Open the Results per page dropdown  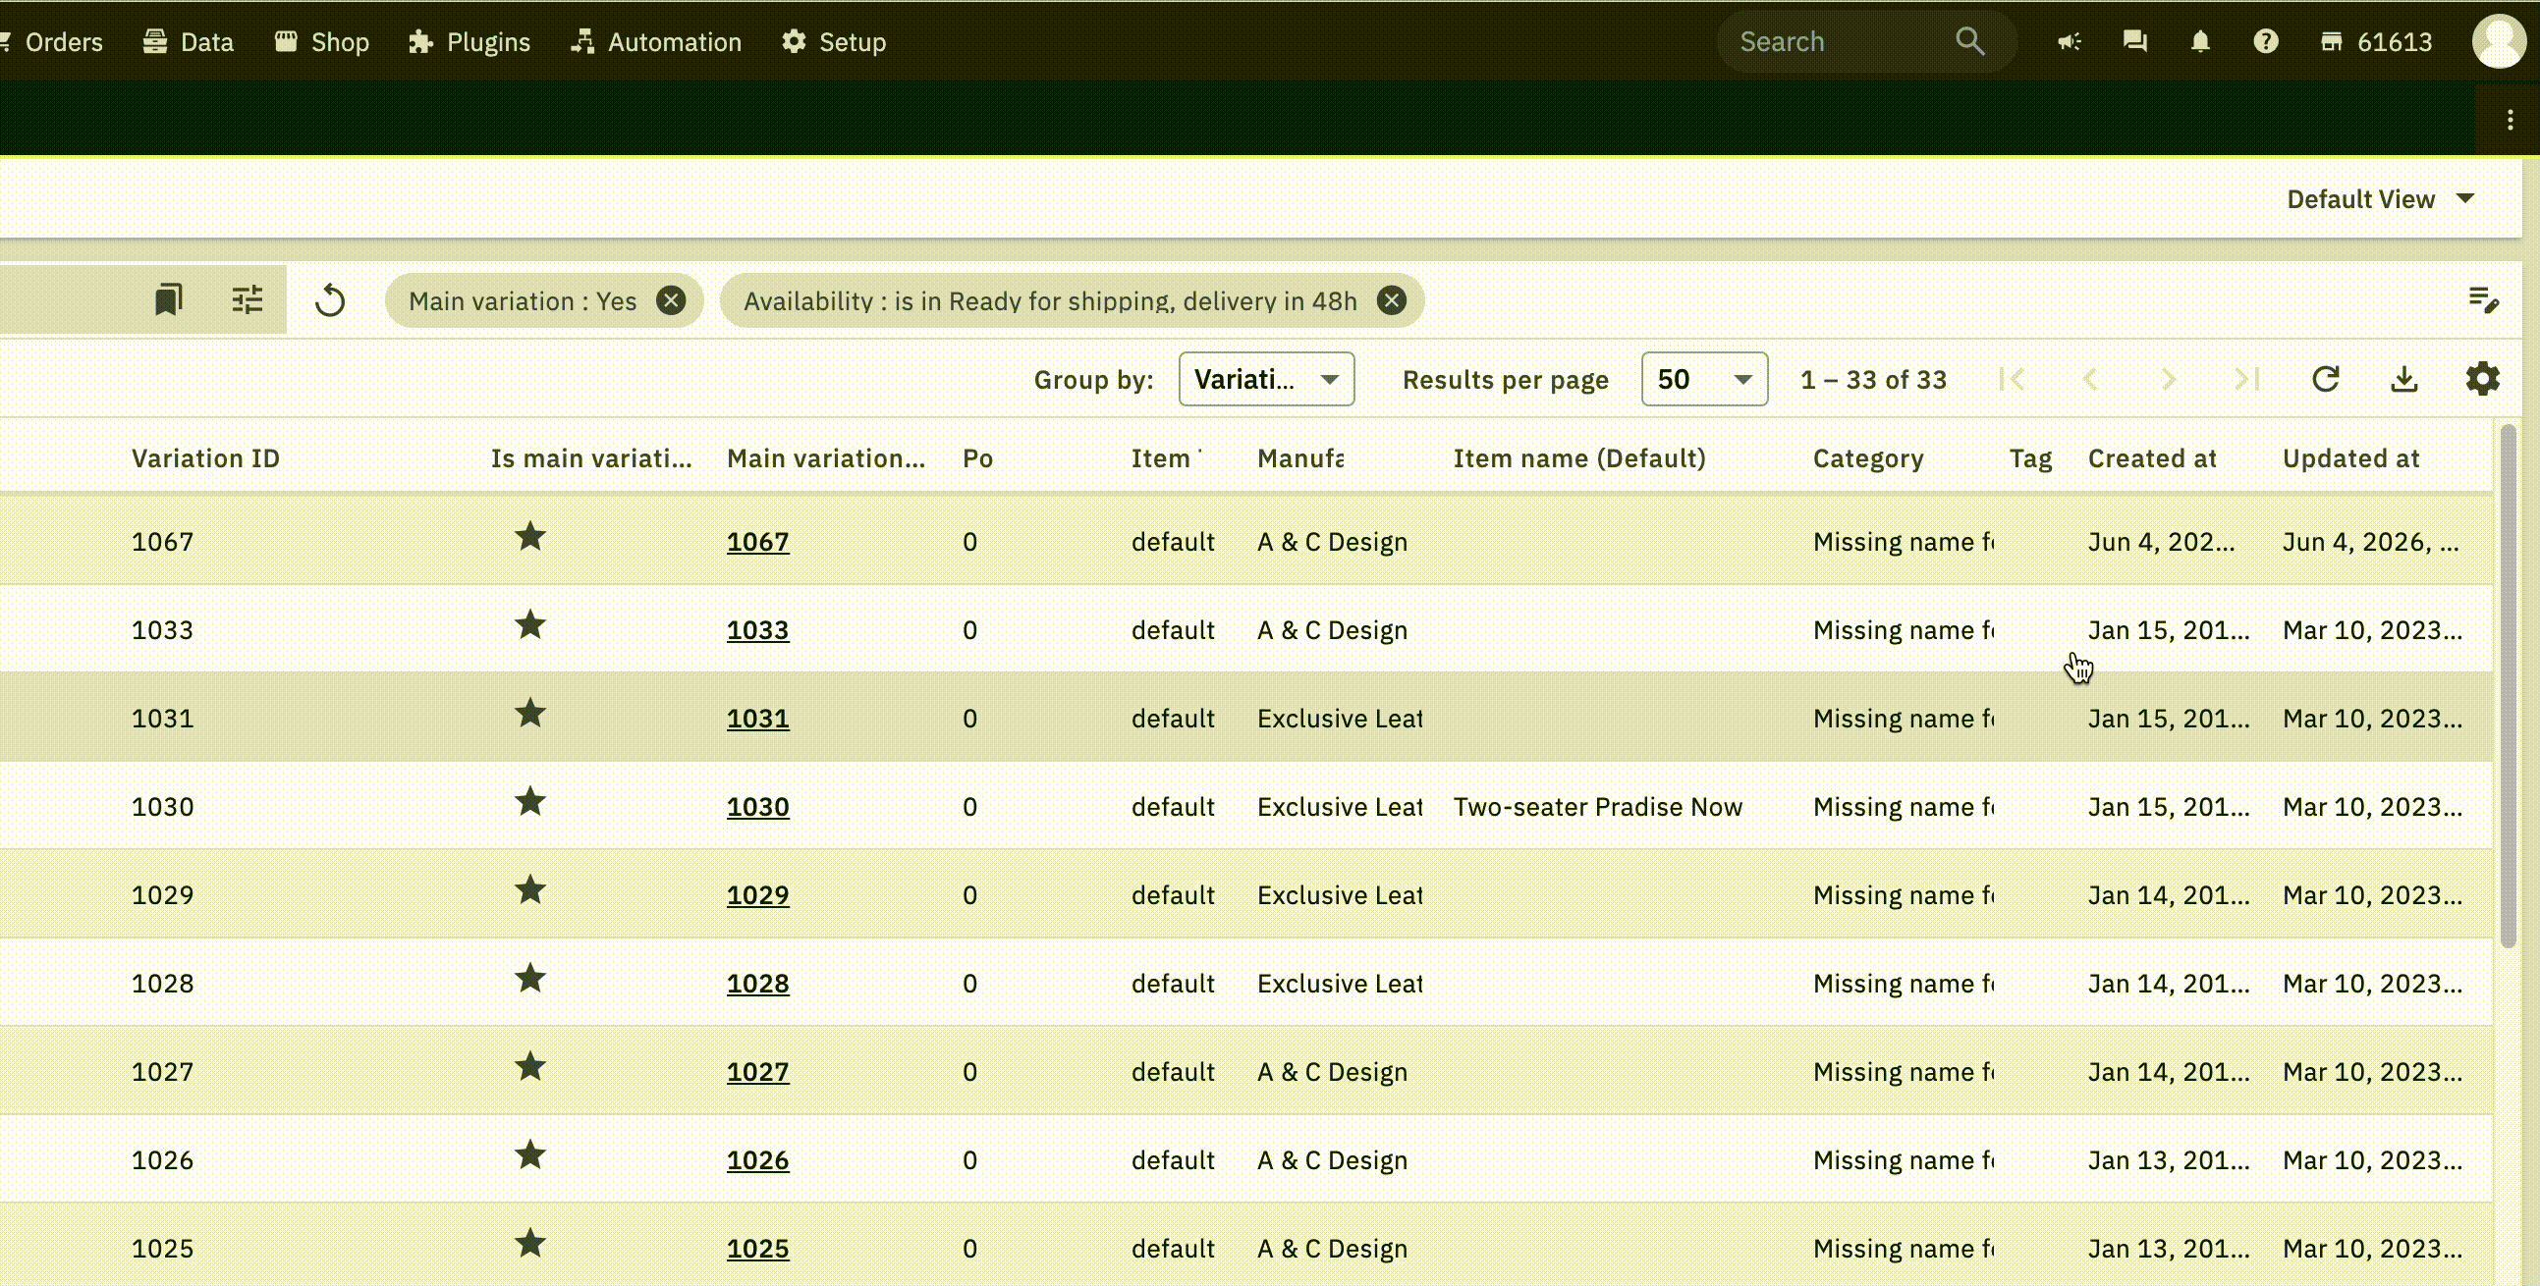coord(1704,379)
